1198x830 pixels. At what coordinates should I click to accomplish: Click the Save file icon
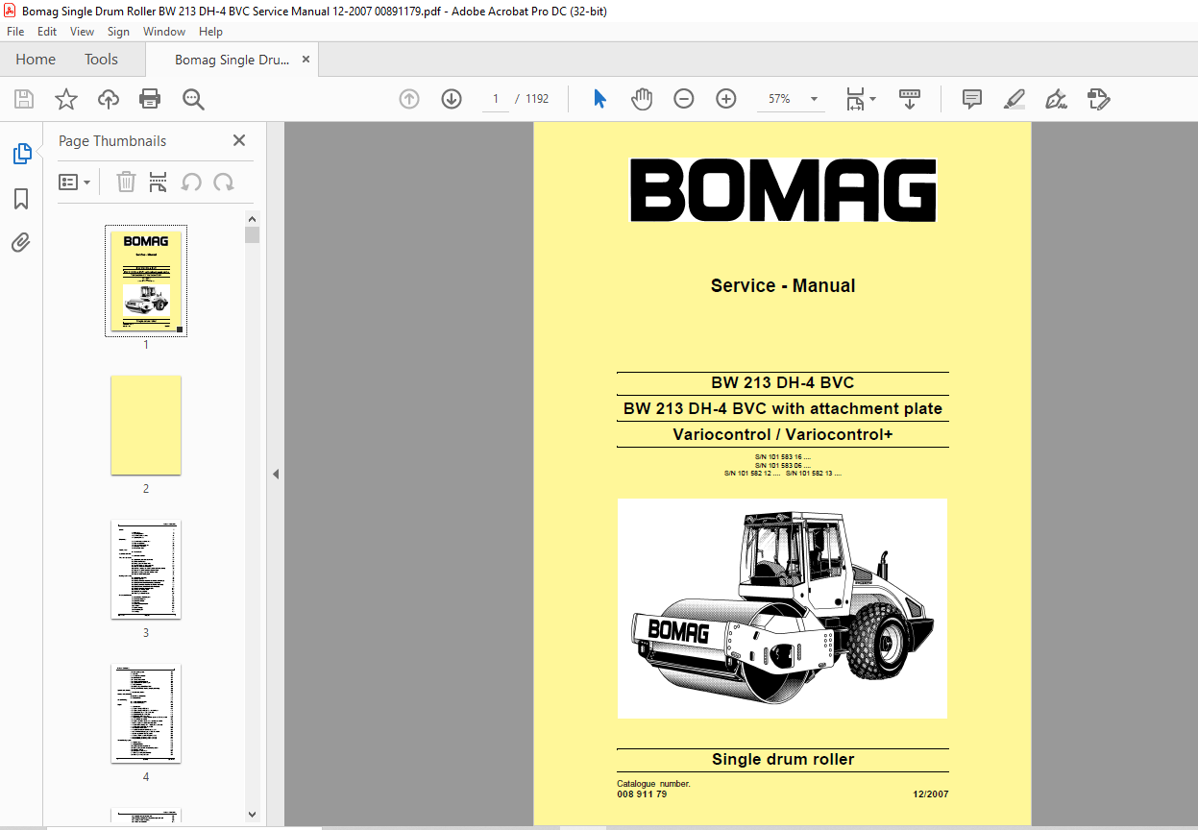point(24,99)
